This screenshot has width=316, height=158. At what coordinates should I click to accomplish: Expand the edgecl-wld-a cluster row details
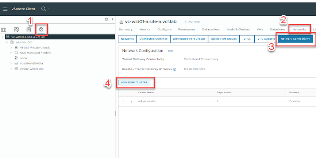click(x=131, y=102)
